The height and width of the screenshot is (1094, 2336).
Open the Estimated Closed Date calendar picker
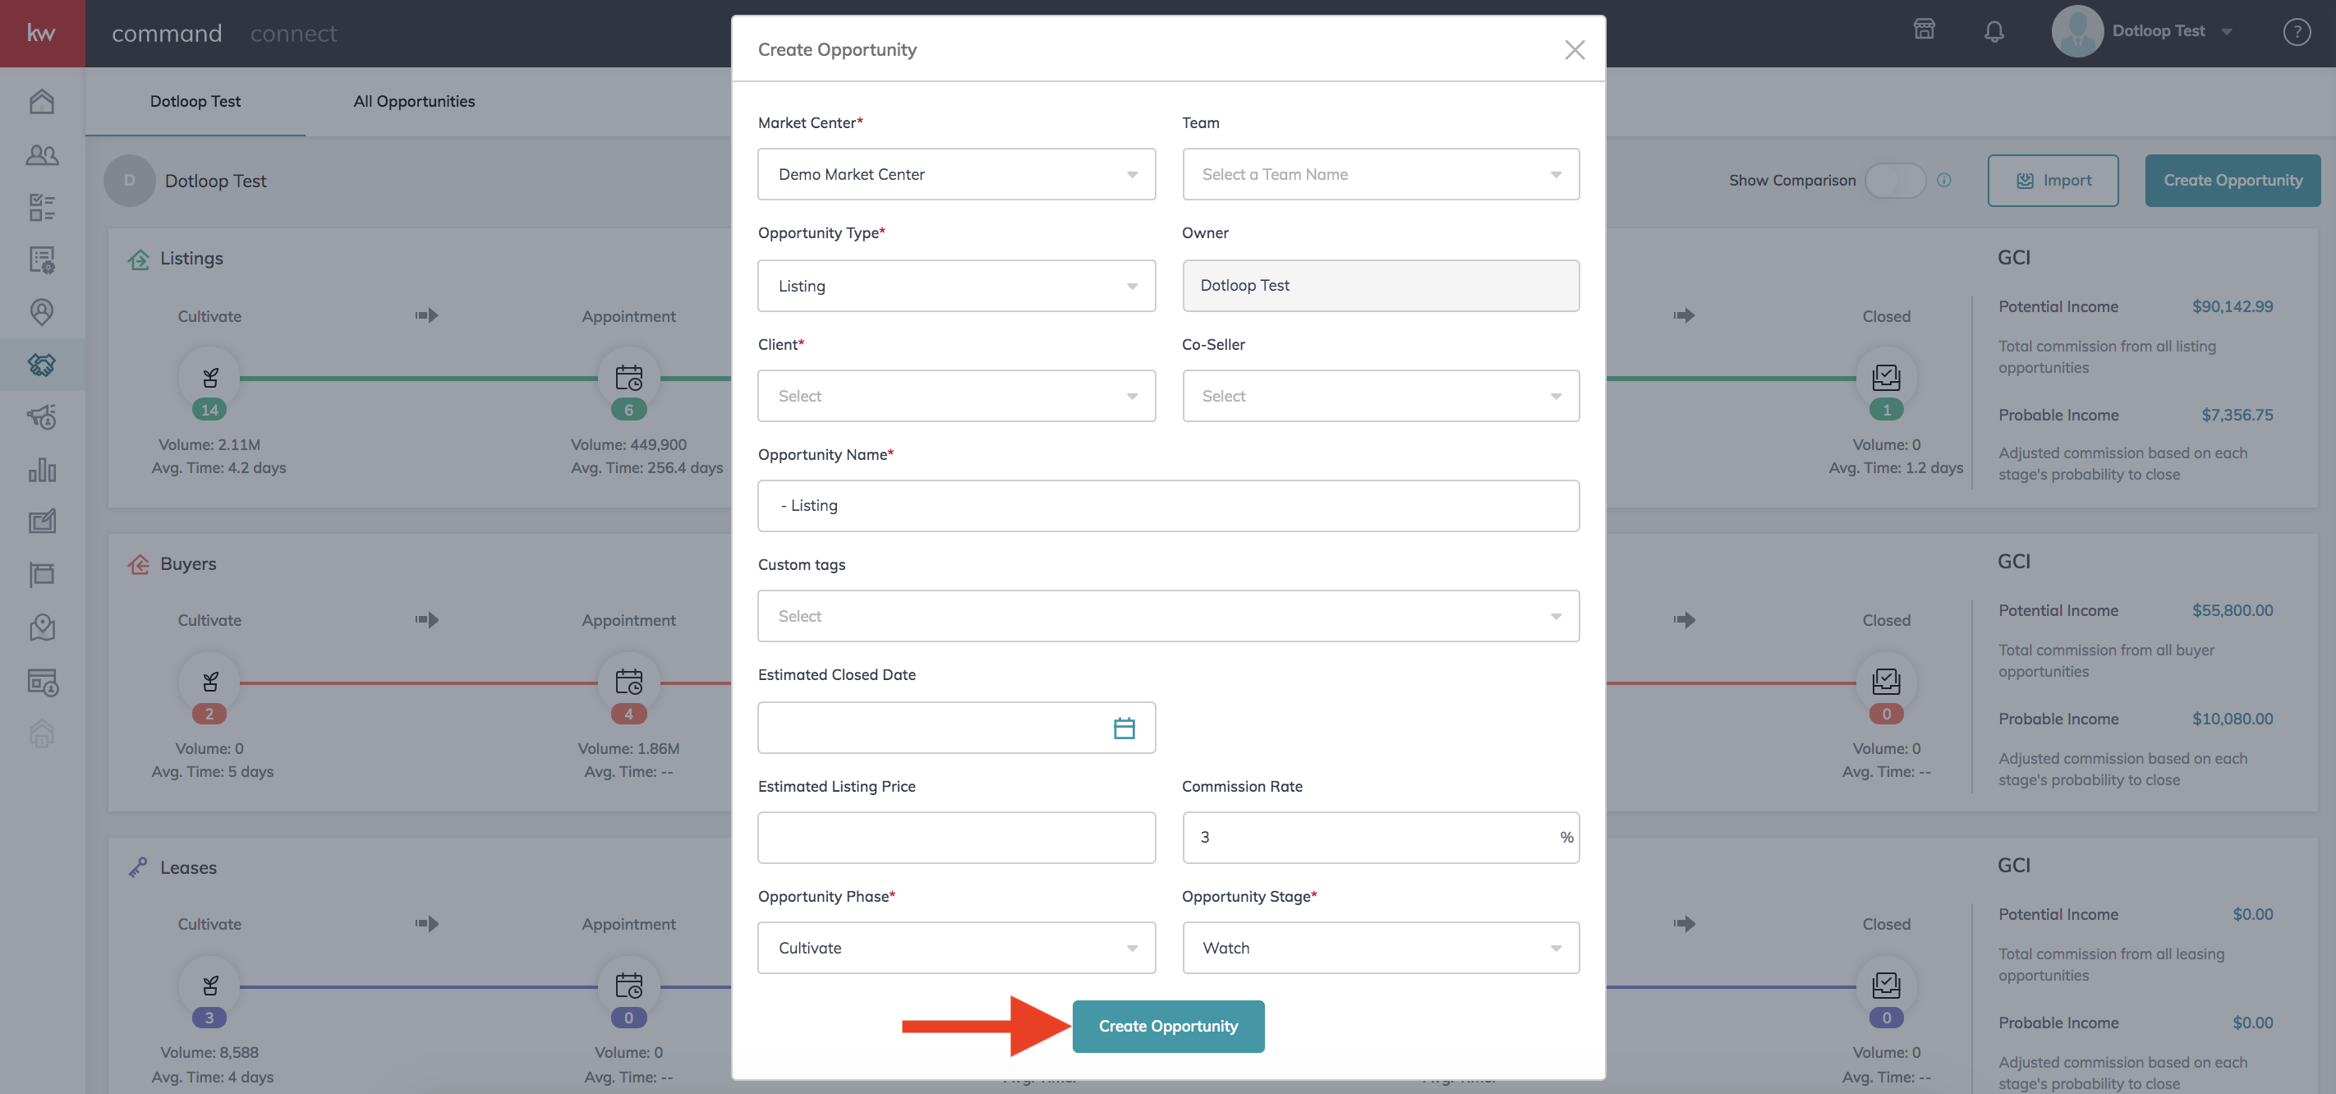point(1124,728)
